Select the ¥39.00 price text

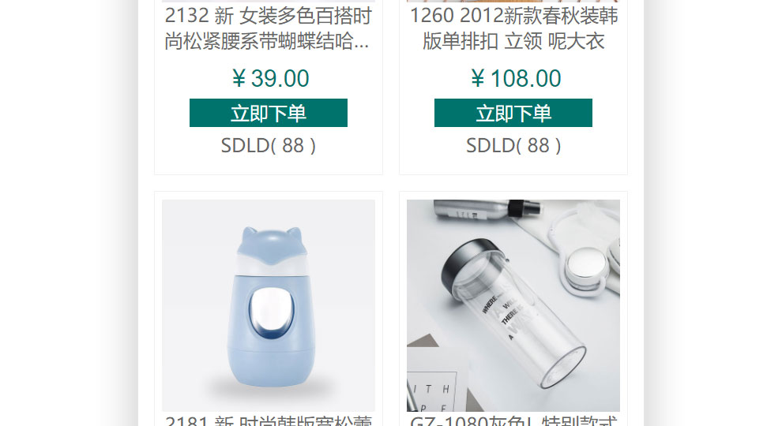[270, 78]
